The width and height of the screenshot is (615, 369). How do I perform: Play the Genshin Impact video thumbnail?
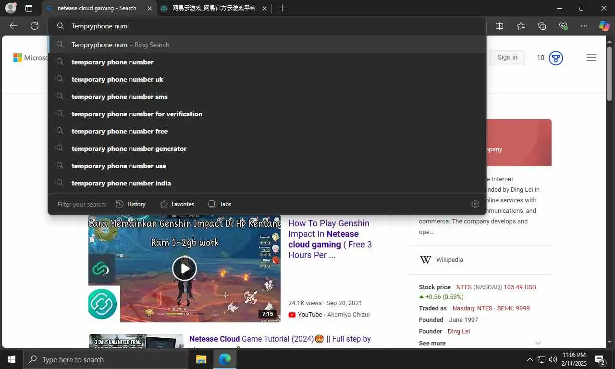click(184, 269)
